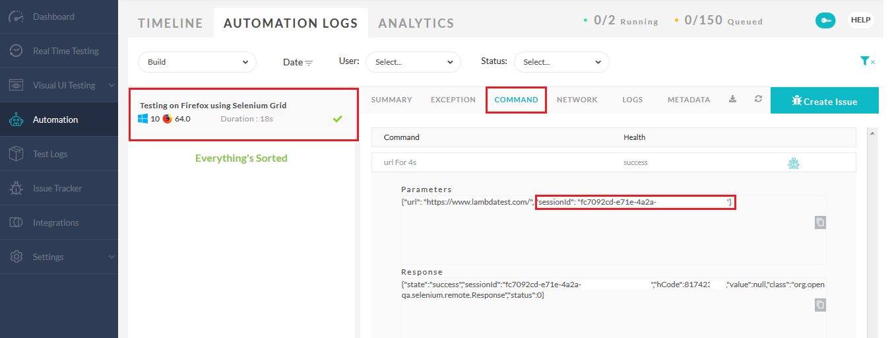Screen dimensions: 892x338
Task: Click the 0/2 Running counter
Action: pos(621,20)
